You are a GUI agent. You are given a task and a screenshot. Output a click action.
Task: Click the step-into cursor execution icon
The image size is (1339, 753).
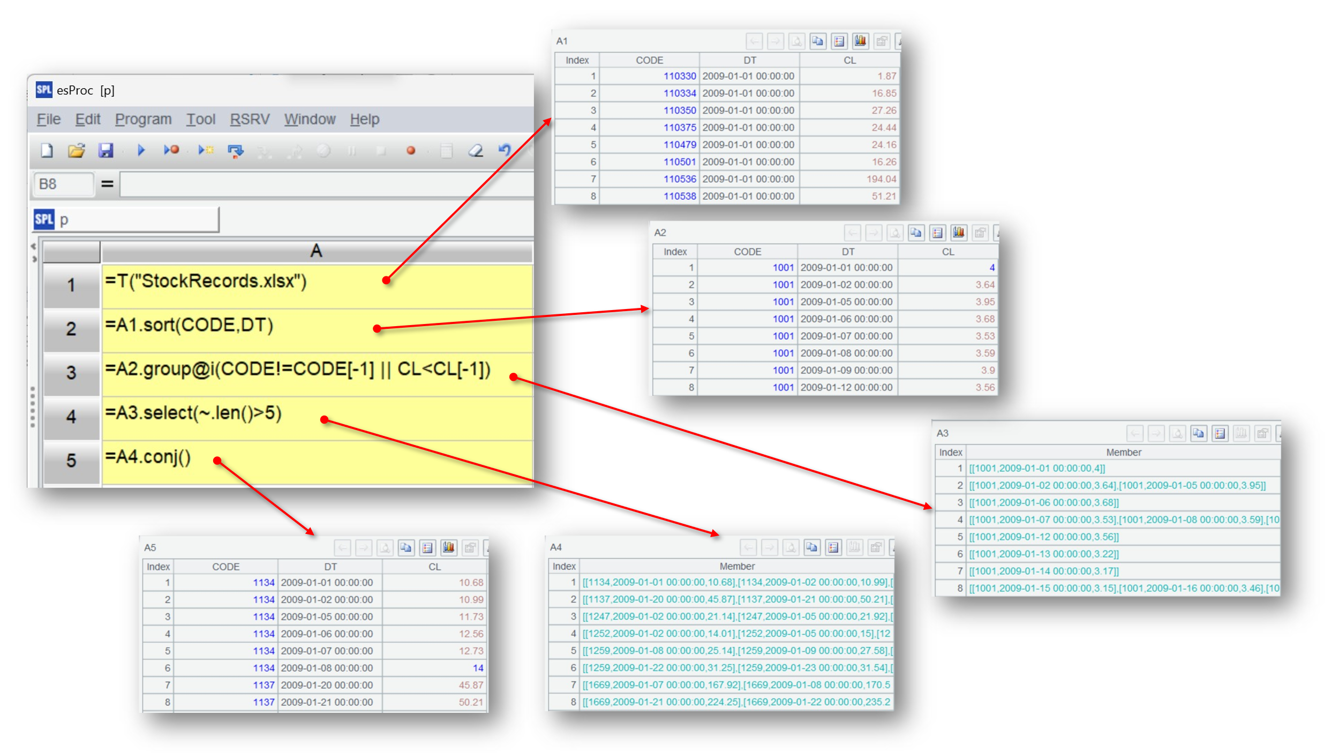[206, 150]
